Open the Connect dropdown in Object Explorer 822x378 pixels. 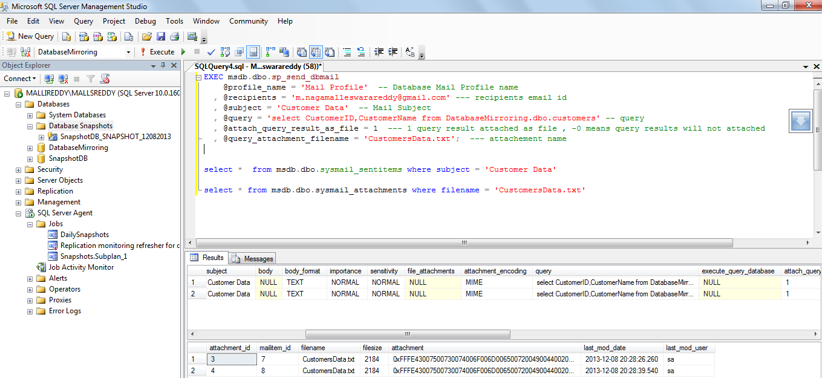coord(34,79)
